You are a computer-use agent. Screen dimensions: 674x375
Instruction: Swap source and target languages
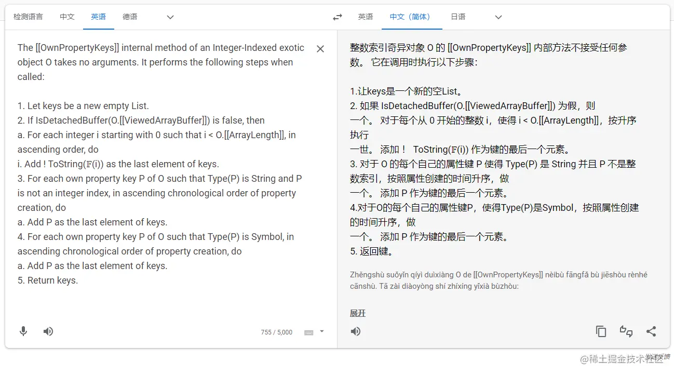point(338,17)
